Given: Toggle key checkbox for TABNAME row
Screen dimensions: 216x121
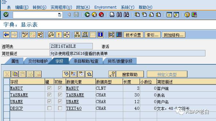Looking at the screenshot, I should tap(50, 95).
